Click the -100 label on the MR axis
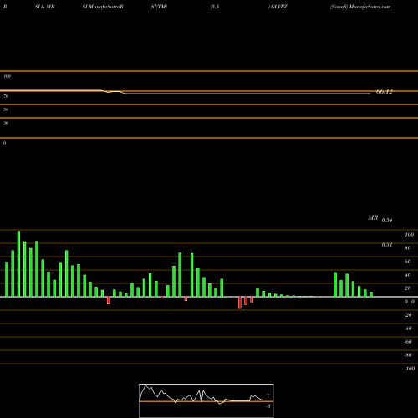Image resolution: width=418 pixels, height=418 pixels. point(410,369)
